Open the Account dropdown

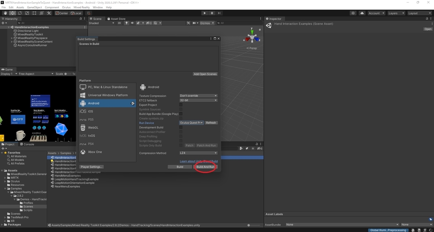pyautogui.click(x=376, y=13)
